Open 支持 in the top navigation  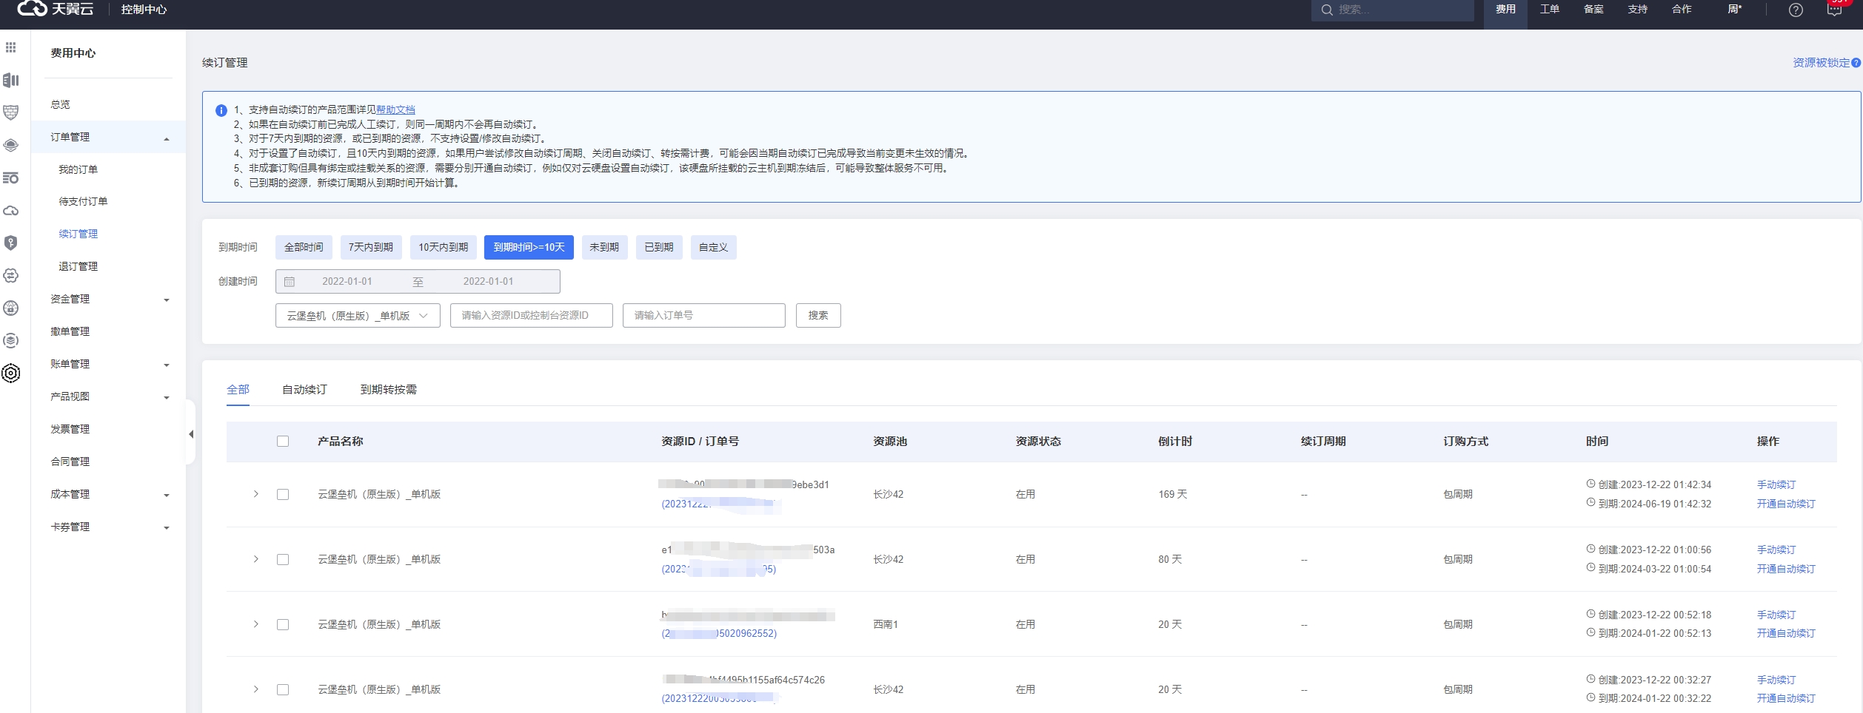tap(1638, 10)
